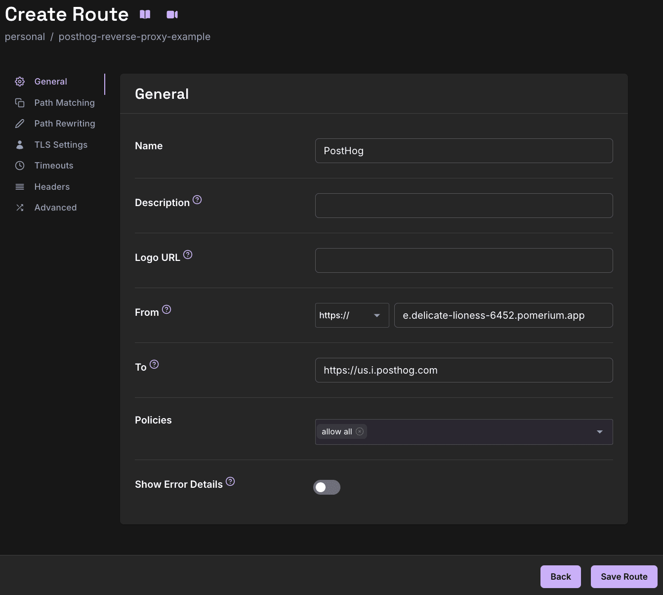This screenshot has width=663, height=595.
Task: Click the Timeouts clock icon
Action: coord(20,166)
